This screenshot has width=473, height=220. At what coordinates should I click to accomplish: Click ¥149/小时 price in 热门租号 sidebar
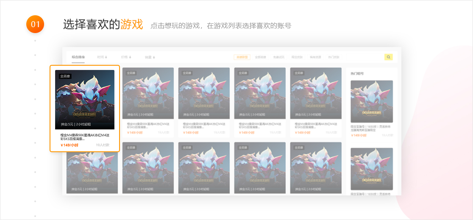pos(359,136)
